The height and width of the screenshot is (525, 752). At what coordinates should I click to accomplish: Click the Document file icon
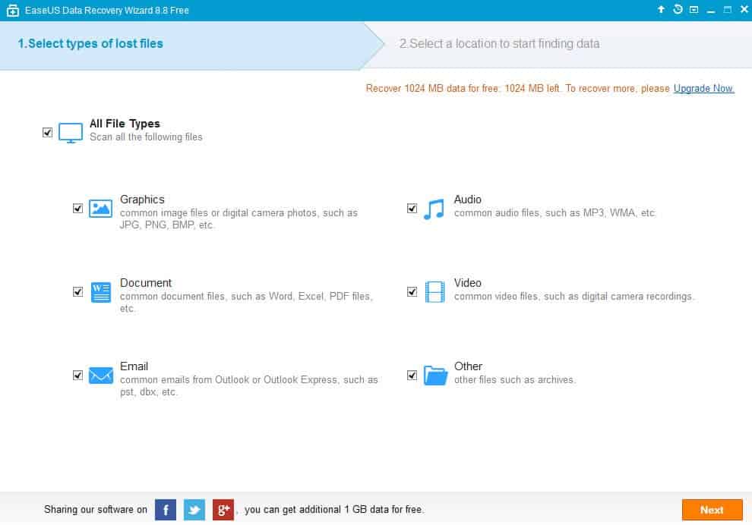100,292
